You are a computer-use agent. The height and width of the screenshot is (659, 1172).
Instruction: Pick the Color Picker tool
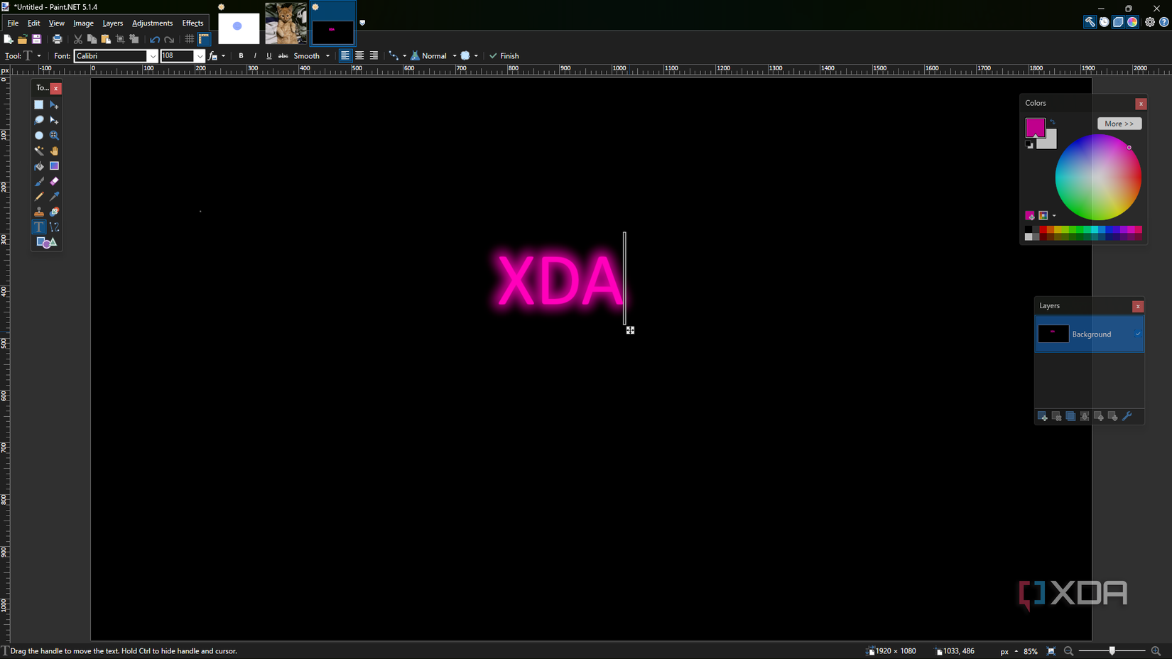54,197
